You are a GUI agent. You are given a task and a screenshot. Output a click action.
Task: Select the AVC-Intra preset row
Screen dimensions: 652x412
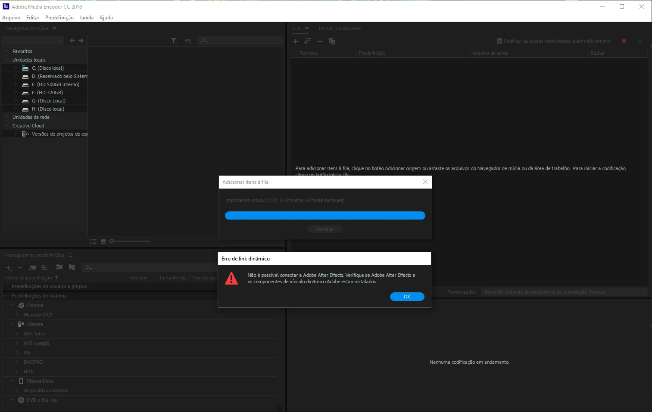tap(140, 334)
